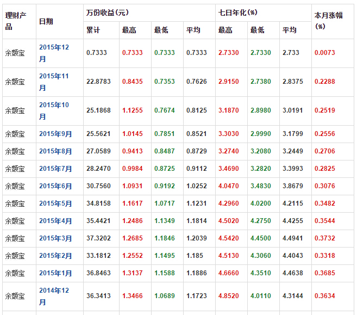The height and width of the screenshot is (315, 357).
Task: Click cumulative value 27.0589
Action: 98,151
